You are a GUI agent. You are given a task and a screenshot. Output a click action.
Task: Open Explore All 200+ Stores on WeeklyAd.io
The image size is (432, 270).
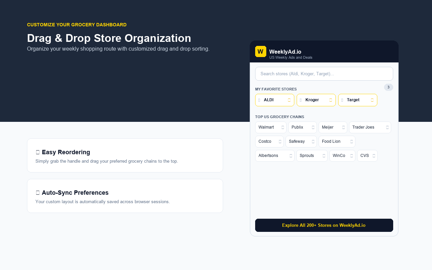(324, 225)
